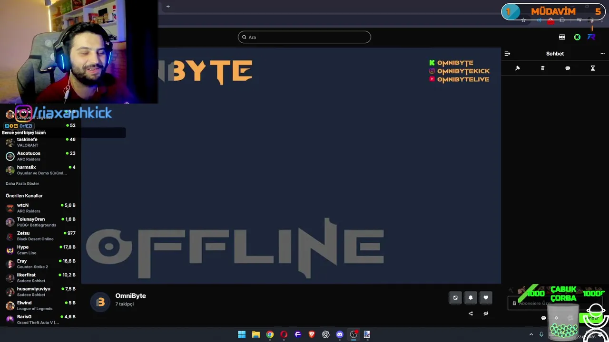Follow OmniByte with the heart button
Screen dimensions: 609x342
pyautogui.click(x=486, y=298)
